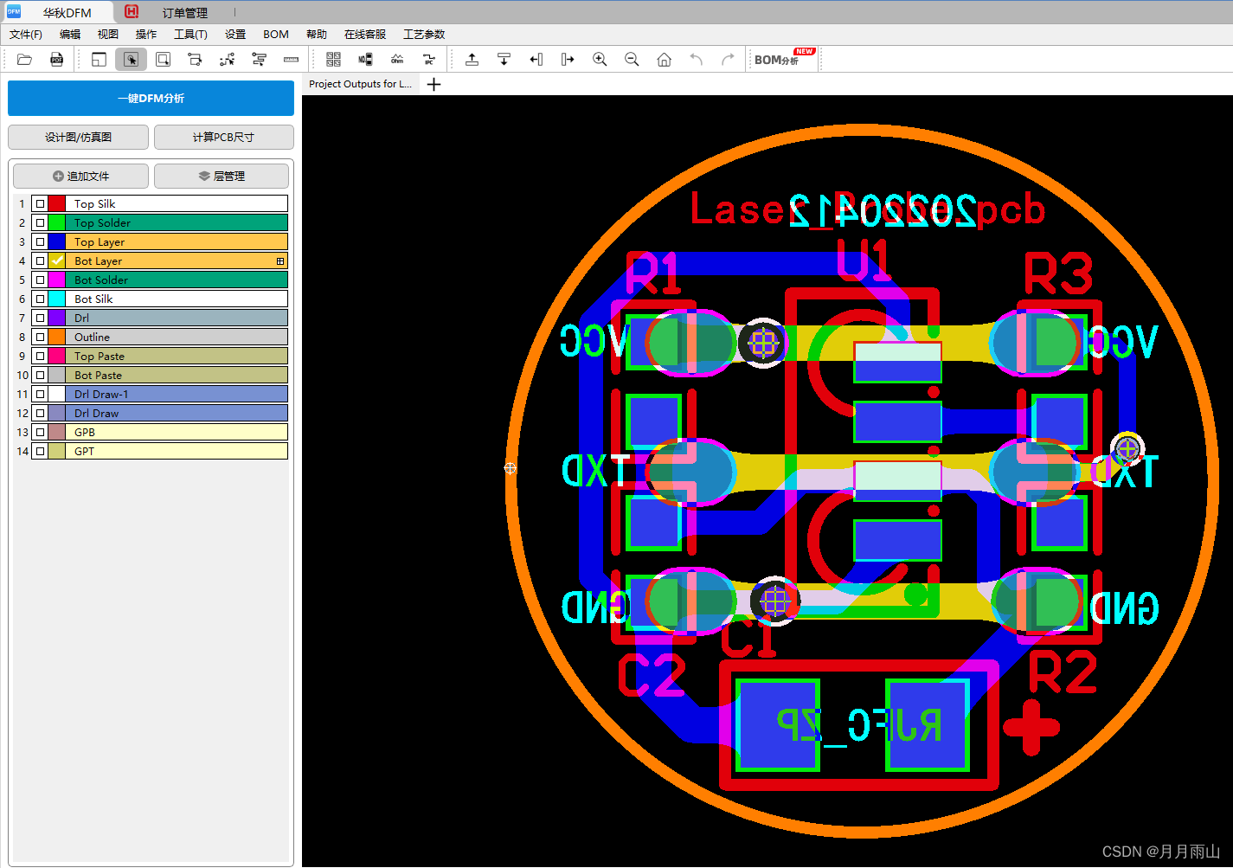Image resolution: width=1233 pixels, height=868 pixels.
Task: Click the Undo arrow icon
Action: [696, 59]
